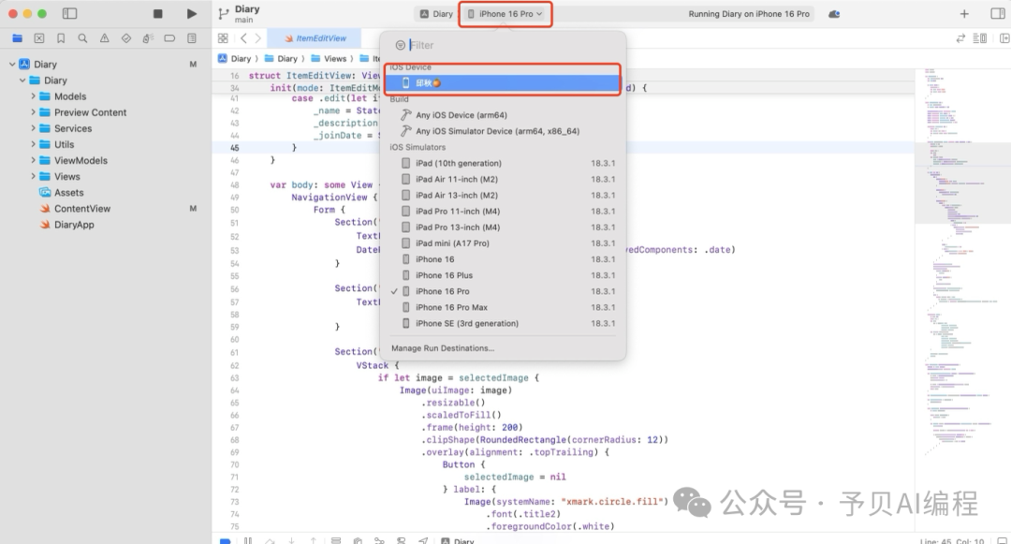Viewport: 1011px width, 544px height.
Task: Expand the Models folder
Action: [x=33, y=96]
